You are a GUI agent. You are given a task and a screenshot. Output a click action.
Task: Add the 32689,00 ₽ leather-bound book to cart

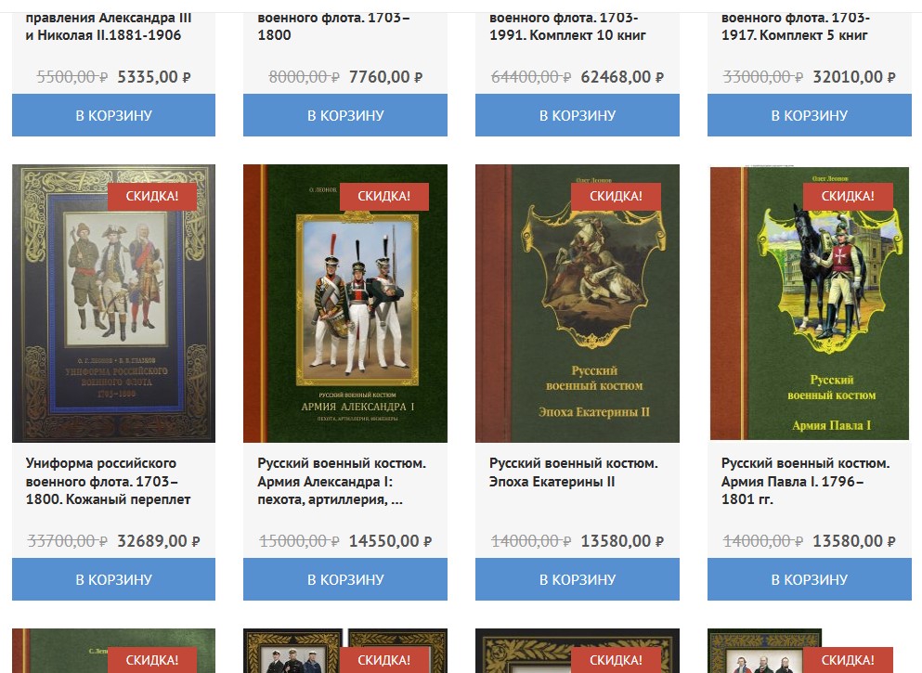tap(113, 579)
